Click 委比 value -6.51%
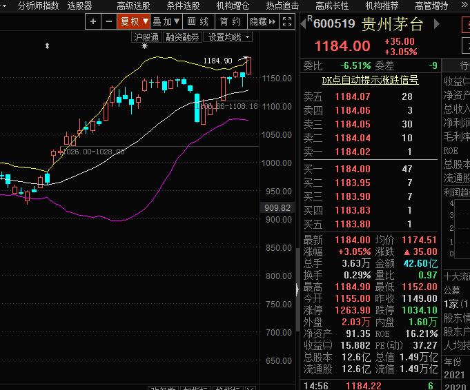Viewport: 470px width, 390px height. click(355, 65)
